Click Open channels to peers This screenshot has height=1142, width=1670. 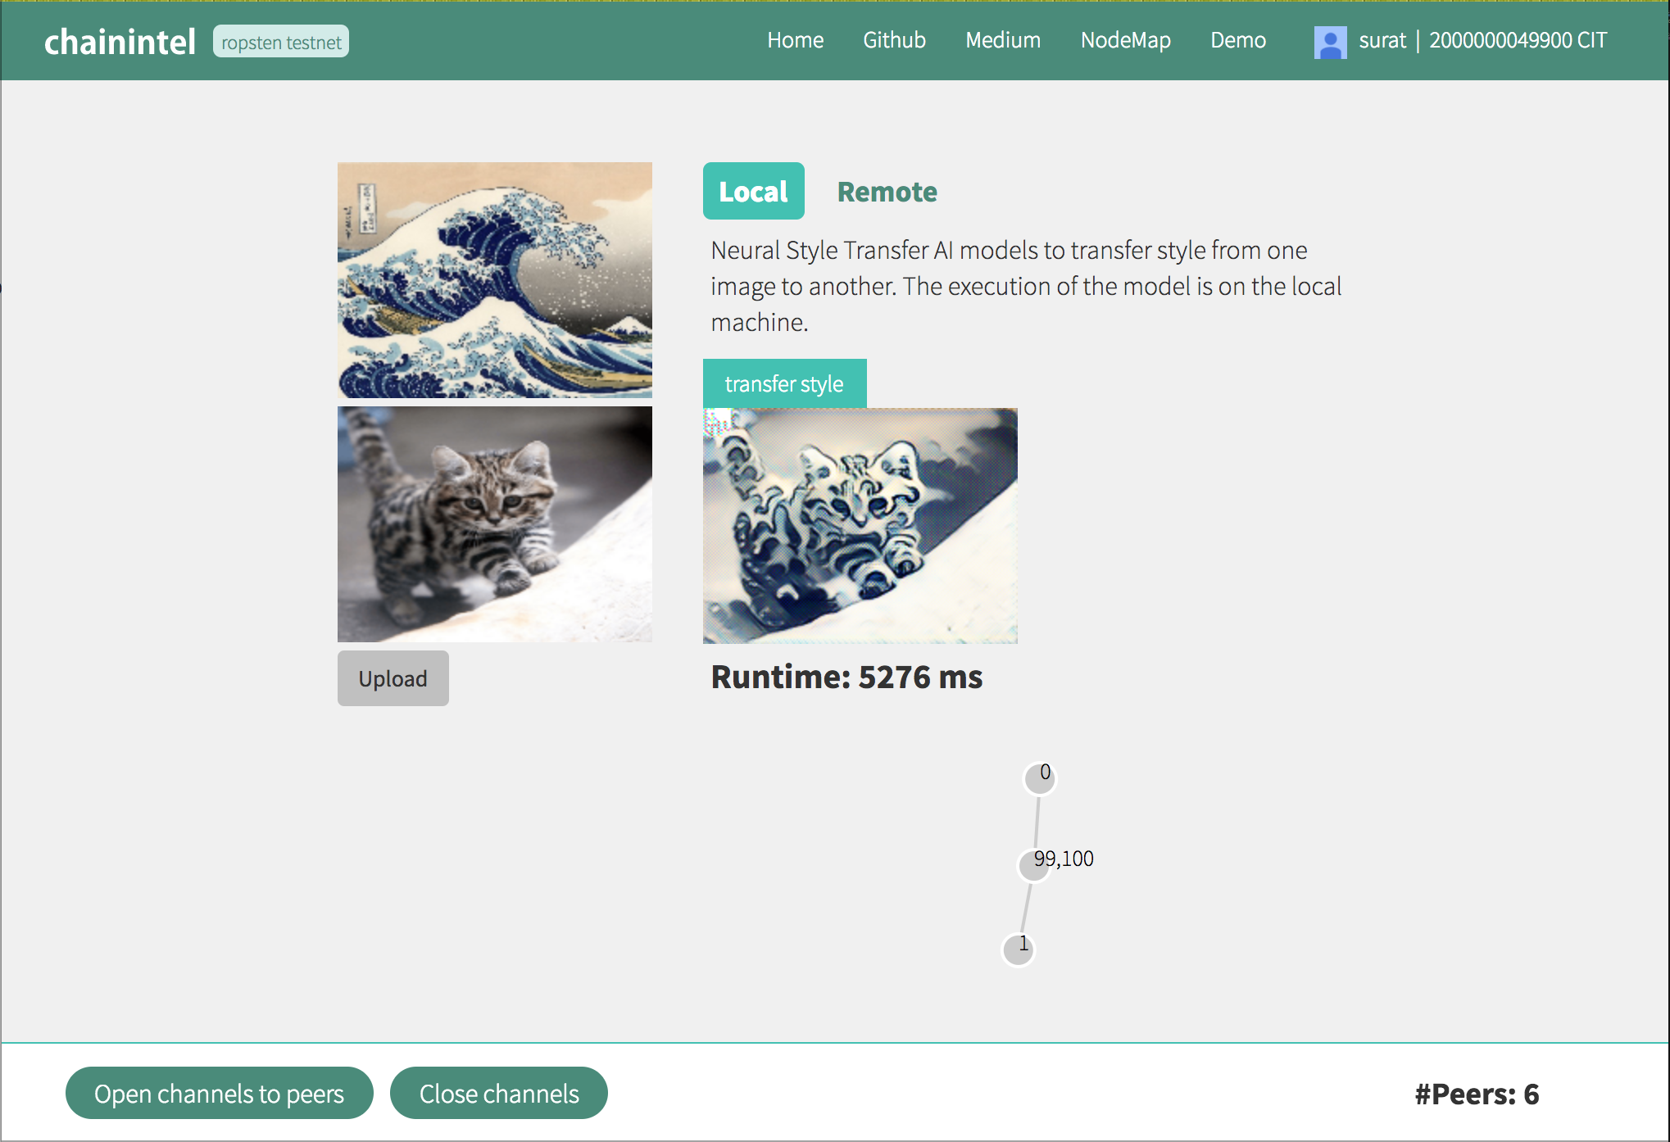click(x=219, y=1093)
